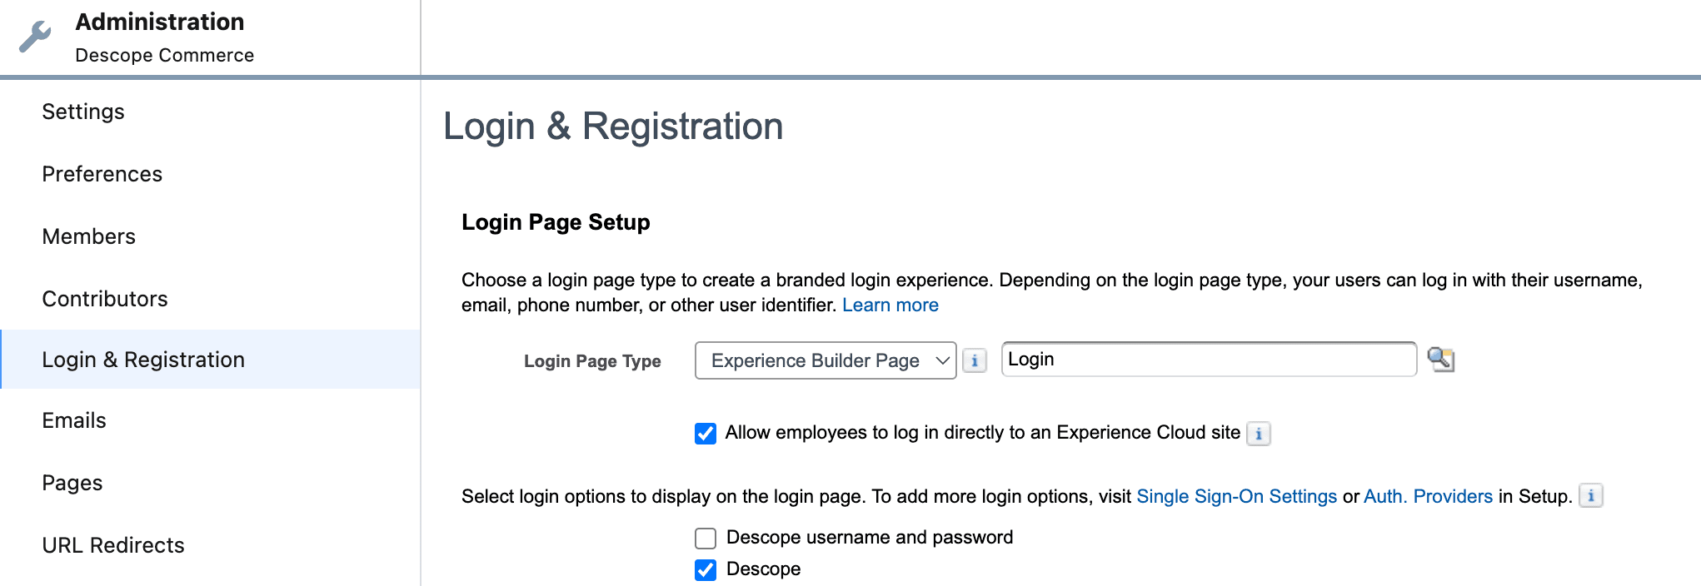Go to Preferences in the sidebar
This screenshot has height=586, width=1701.
(x=102, y=174)
